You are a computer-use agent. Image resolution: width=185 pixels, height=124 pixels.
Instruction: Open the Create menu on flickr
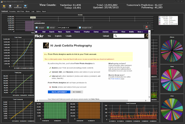[x=69, y=36]
